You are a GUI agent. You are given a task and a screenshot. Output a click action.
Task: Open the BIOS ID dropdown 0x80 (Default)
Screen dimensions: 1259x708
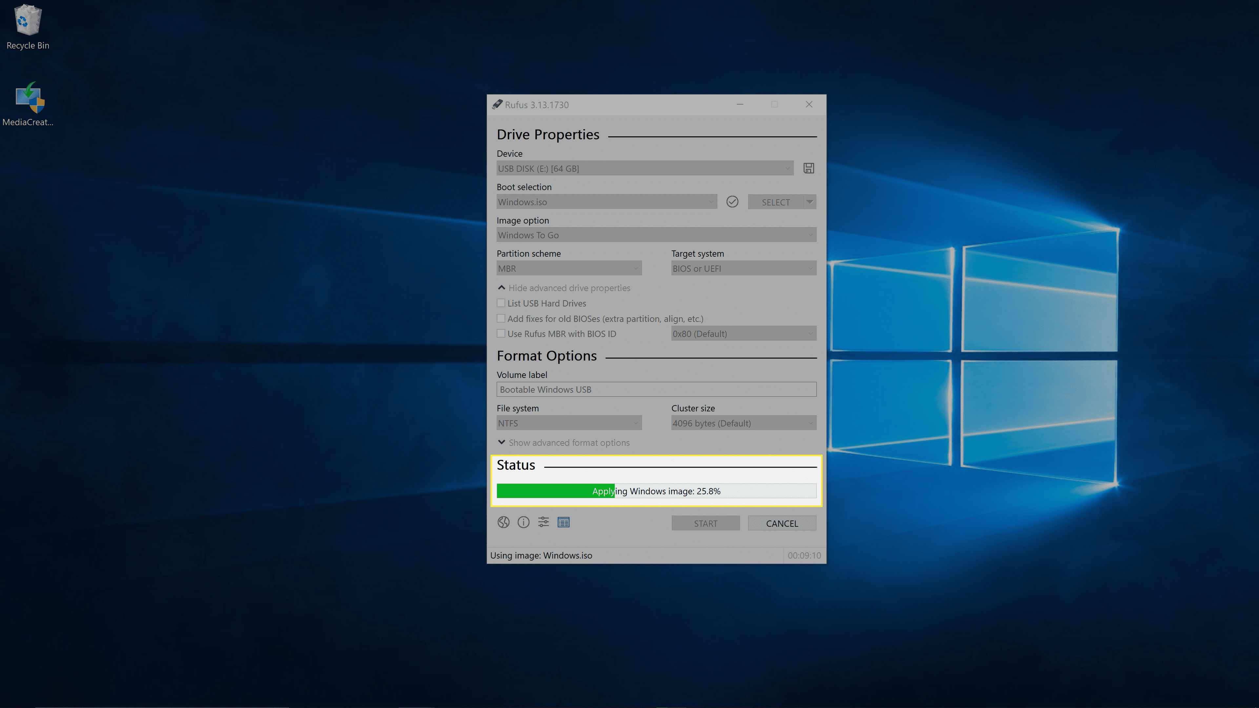[743, 334]
